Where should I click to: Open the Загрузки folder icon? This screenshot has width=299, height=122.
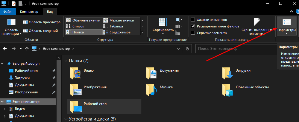click(227, 72)
